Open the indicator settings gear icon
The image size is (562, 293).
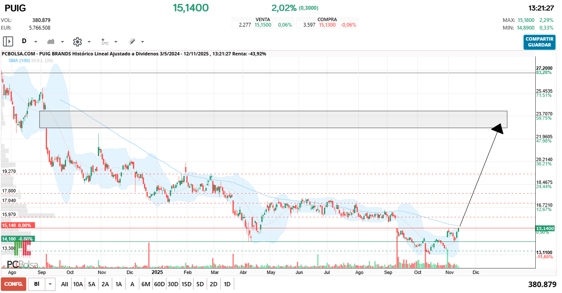(x=77, y=41)
